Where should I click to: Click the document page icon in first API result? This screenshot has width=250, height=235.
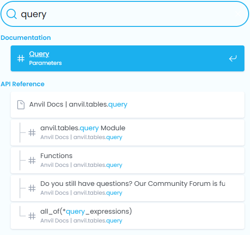click(x=21, y=105)
